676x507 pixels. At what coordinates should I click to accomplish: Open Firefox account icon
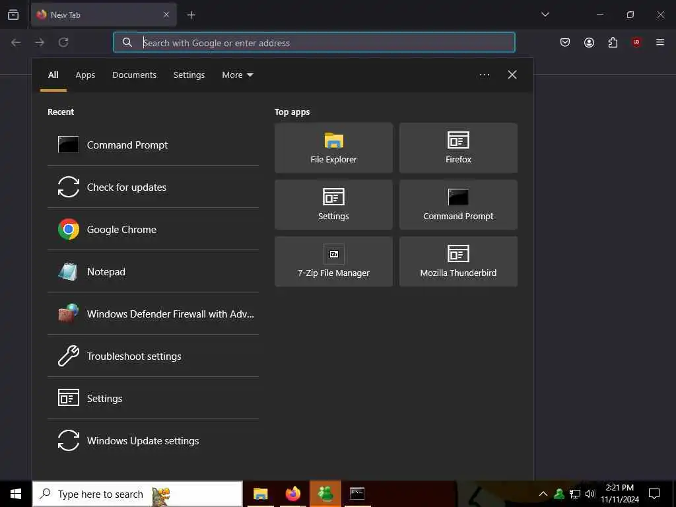(x=589, y=42)
